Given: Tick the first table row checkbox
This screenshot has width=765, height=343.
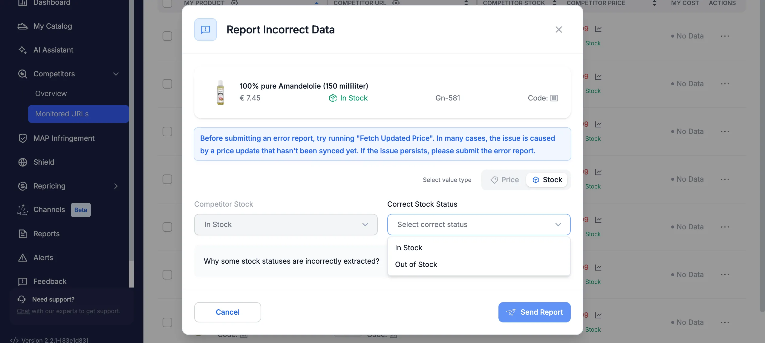Looking at the screenshot, I should [x=167, y=36].
